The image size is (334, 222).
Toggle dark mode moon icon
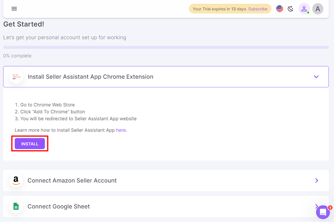coord(291,9)
